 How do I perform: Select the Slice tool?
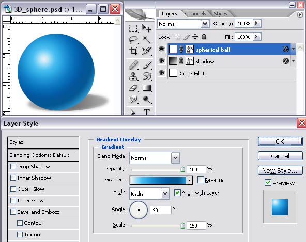coord(146,51)
